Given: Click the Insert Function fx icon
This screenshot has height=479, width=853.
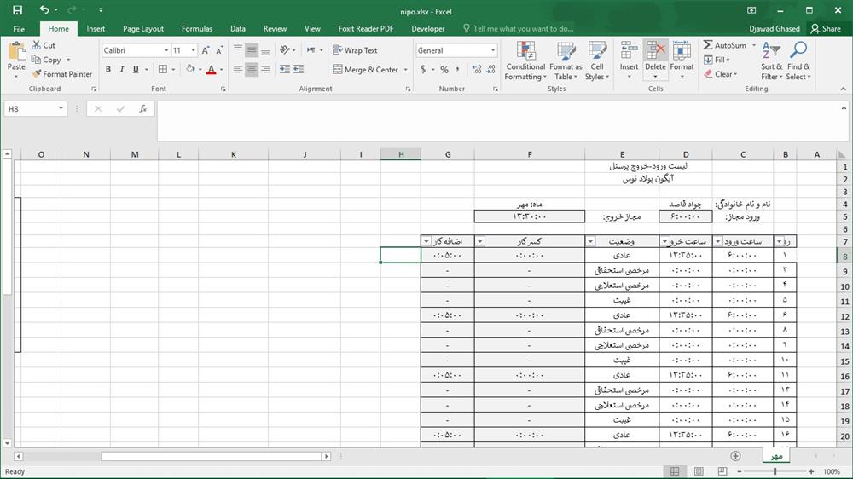Looking at the screenshot, I should (x=143, y=109).
